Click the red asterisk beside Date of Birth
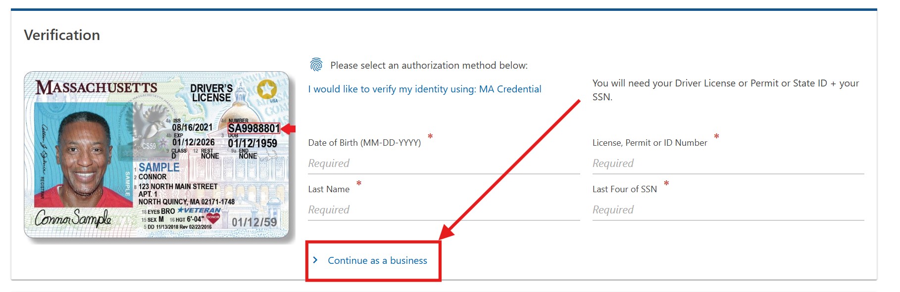 [x=430, y=136]
